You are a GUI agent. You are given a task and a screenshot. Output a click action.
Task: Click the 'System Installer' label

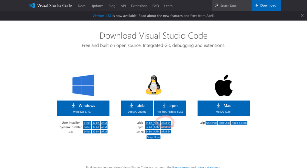pyautogui.click(x=71, y=127)
